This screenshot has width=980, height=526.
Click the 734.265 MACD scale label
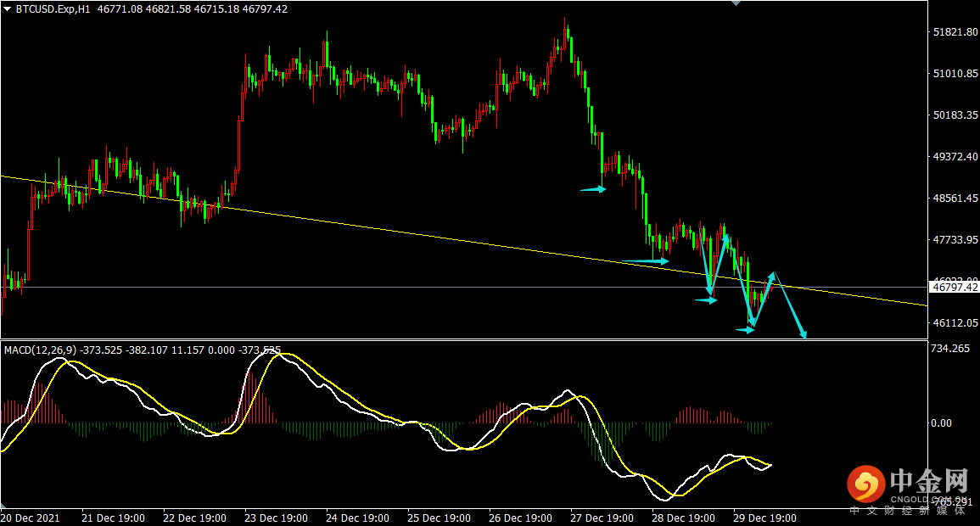pos(950,349)
